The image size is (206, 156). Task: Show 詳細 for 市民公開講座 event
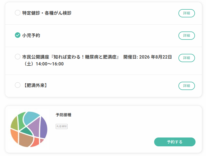coord(186,58)
